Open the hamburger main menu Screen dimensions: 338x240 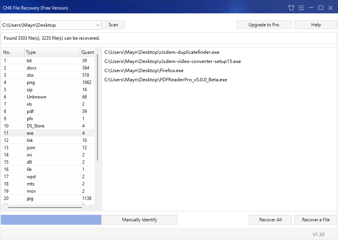pyautogui.click(x=301, y=7)
